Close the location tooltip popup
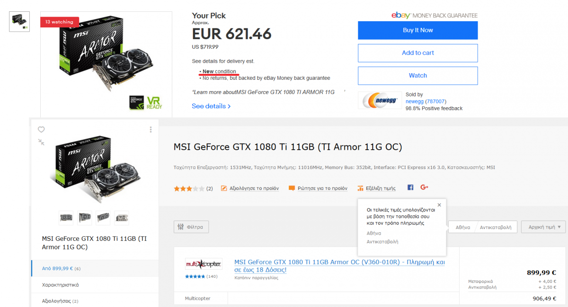The image size is (568, 307). (439, 205)
